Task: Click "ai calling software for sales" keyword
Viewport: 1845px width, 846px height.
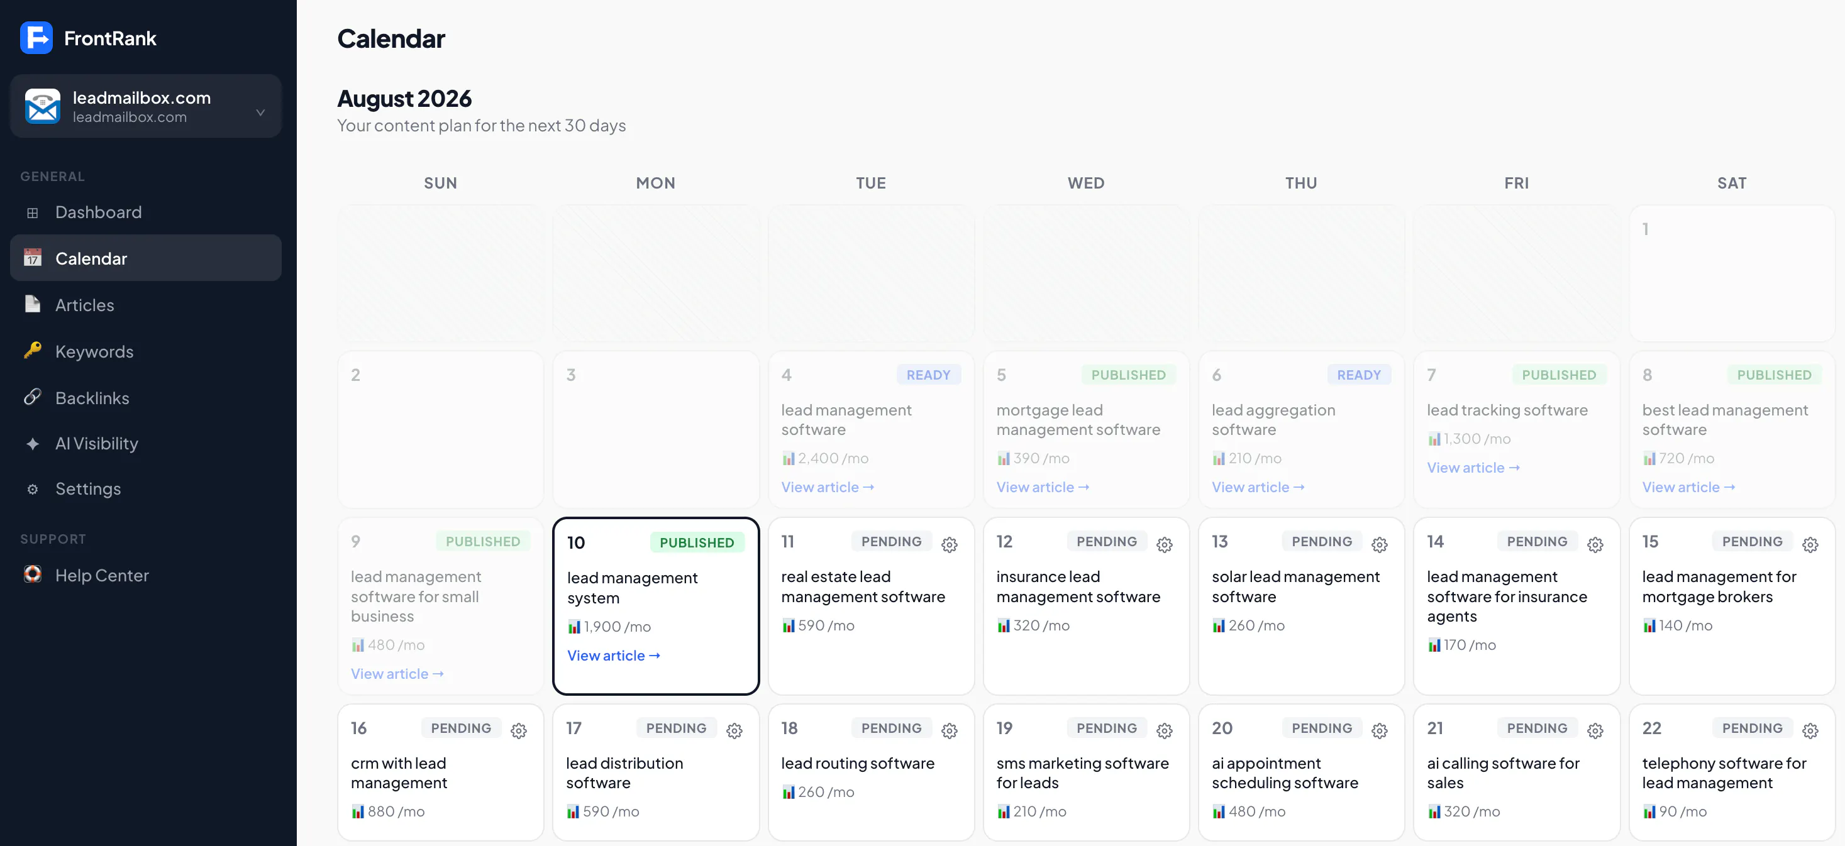Action: tap(1503, 773)
